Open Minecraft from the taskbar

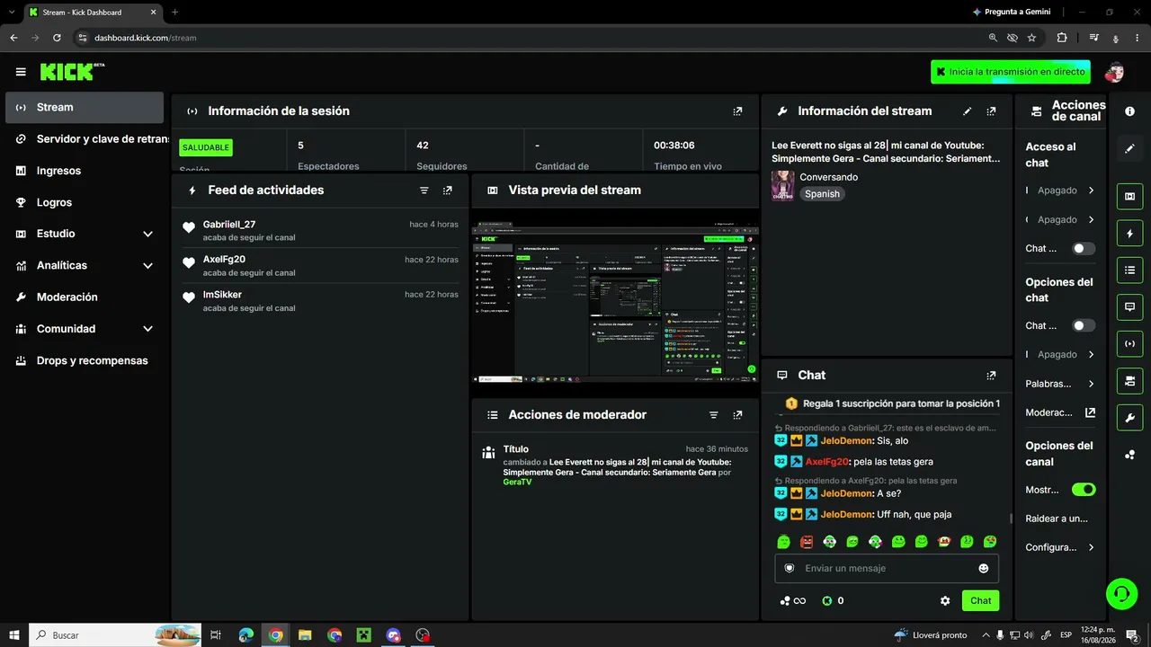[363, 635]
